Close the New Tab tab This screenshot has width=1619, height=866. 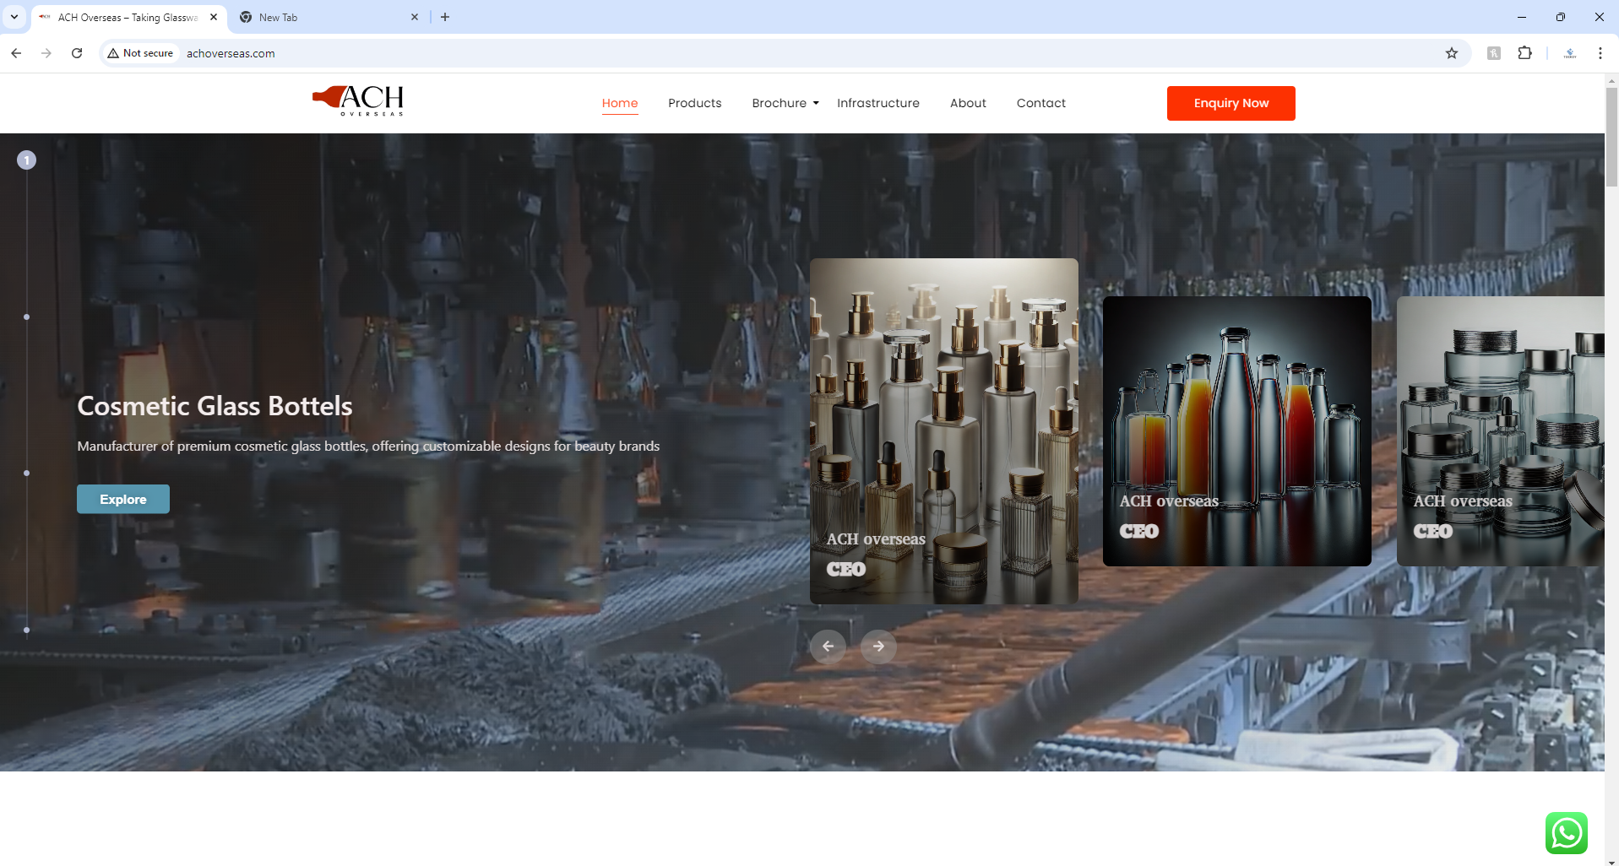point(415,17)
